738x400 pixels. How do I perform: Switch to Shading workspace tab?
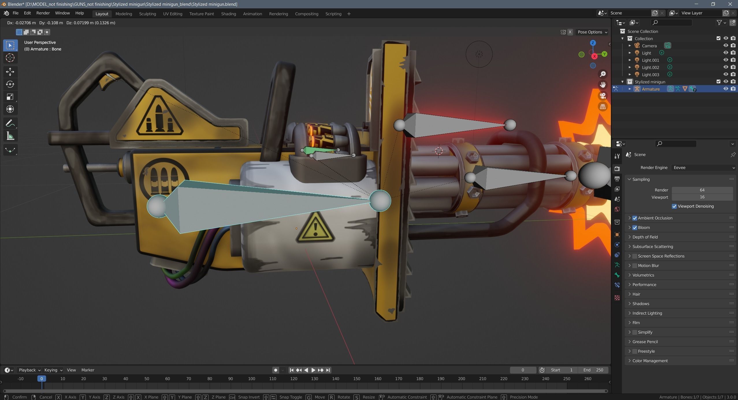[228, 14]
